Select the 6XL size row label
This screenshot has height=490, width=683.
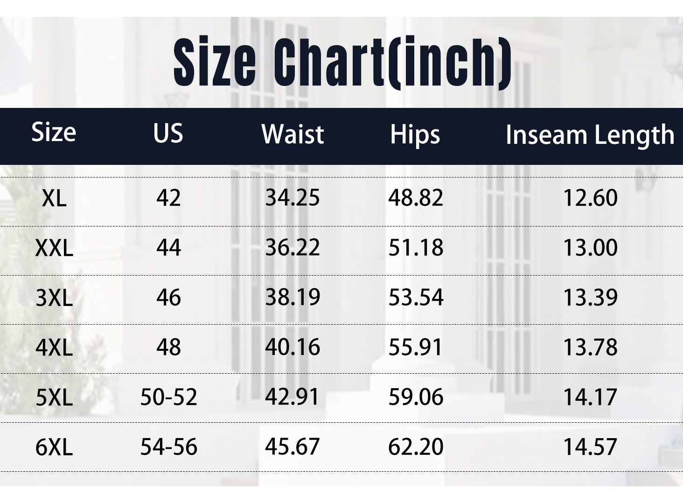(54, 447)
